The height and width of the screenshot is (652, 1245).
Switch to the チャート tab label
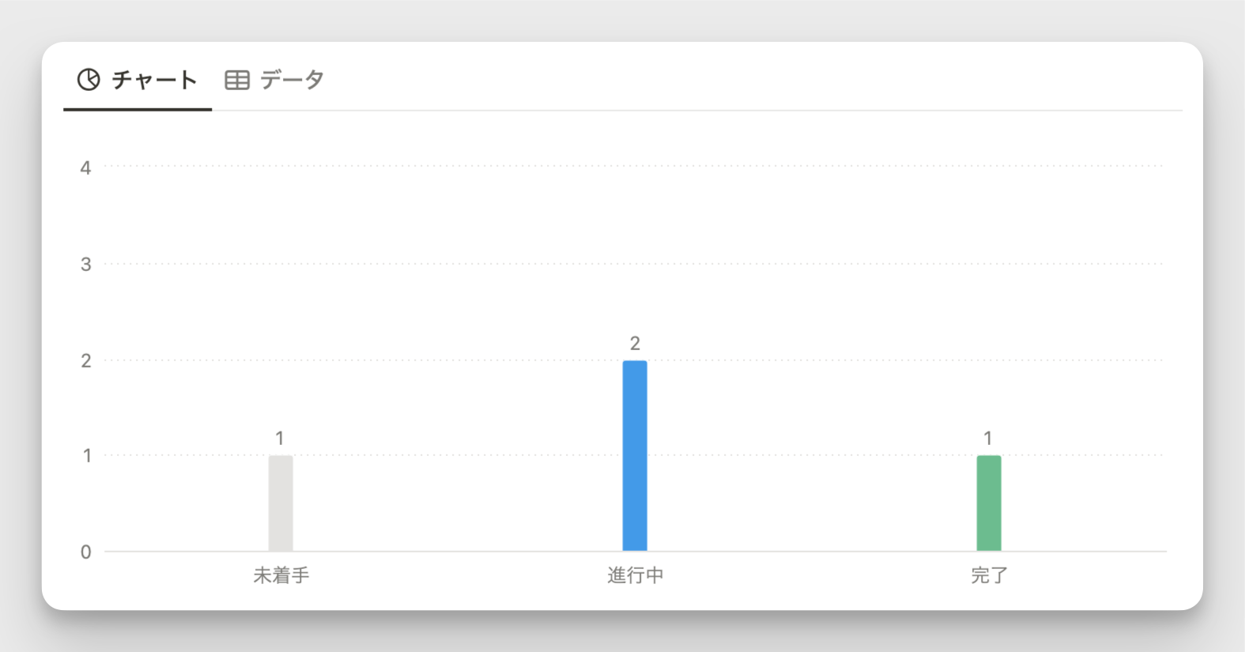coord(154,80)
